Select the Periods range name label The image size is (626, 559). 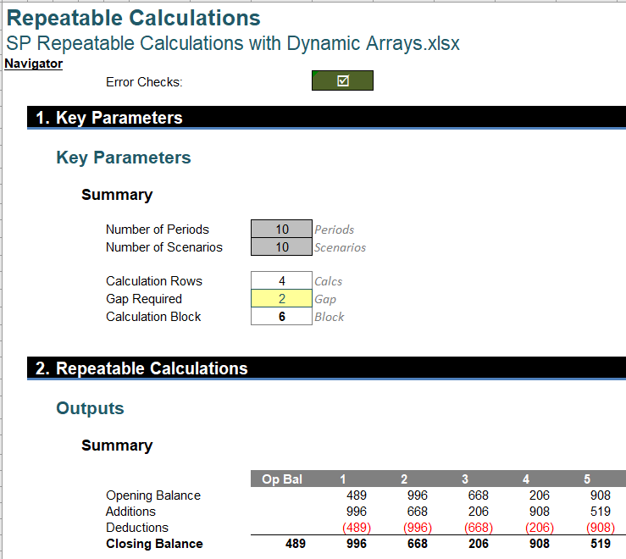pos(334,230)
